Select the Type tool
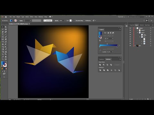The image size is (154, 115). pos(3,34)
